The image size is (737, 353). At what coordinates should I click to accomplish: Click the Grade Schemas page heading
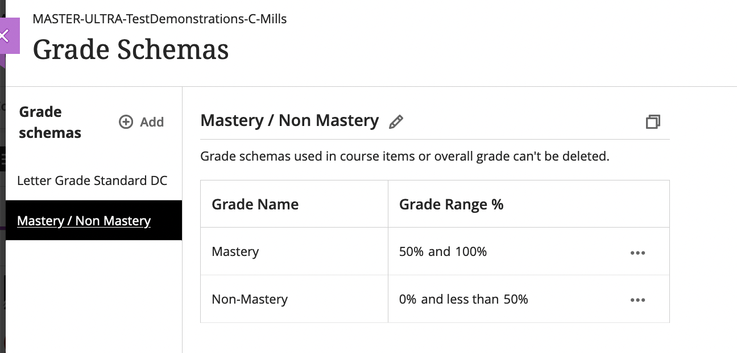click(x=131, y=49)
